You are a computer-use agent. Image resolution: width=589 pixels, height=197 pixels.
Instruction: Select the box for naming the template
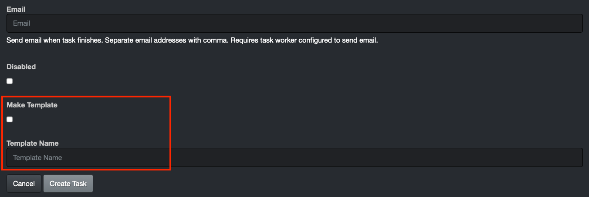[294, 157]
